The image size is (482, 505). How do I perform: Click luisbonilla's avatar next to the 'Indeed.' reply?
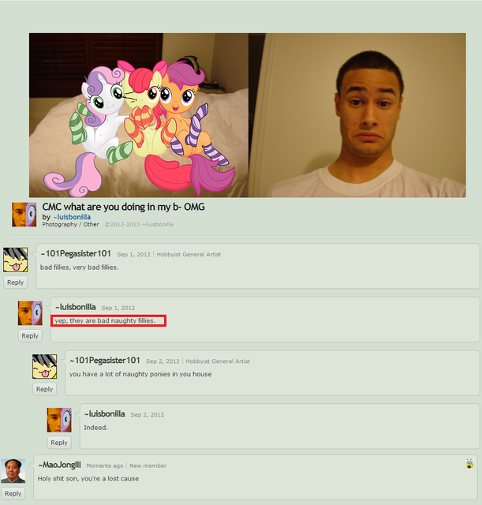click(x=59, y=420)
